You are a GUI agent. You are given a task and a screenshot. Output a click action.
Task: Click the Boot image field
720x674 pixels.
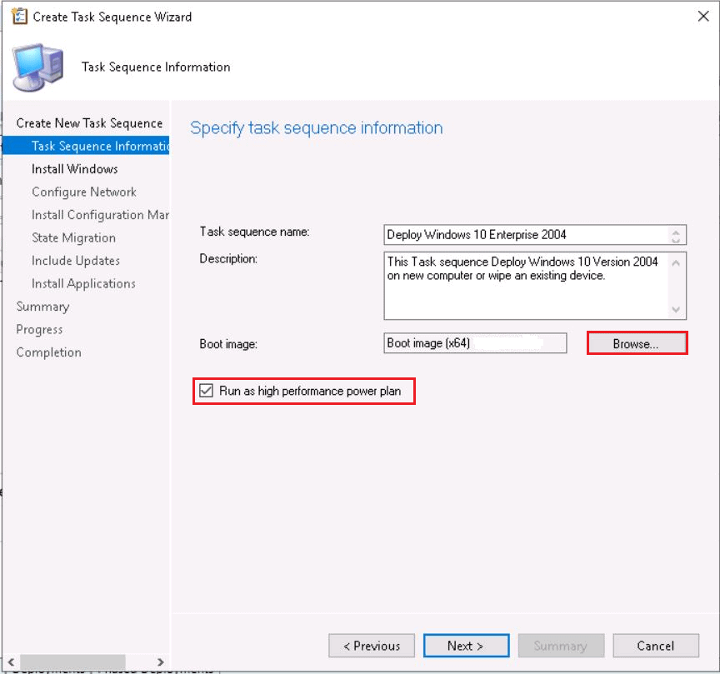pos(475,343)
